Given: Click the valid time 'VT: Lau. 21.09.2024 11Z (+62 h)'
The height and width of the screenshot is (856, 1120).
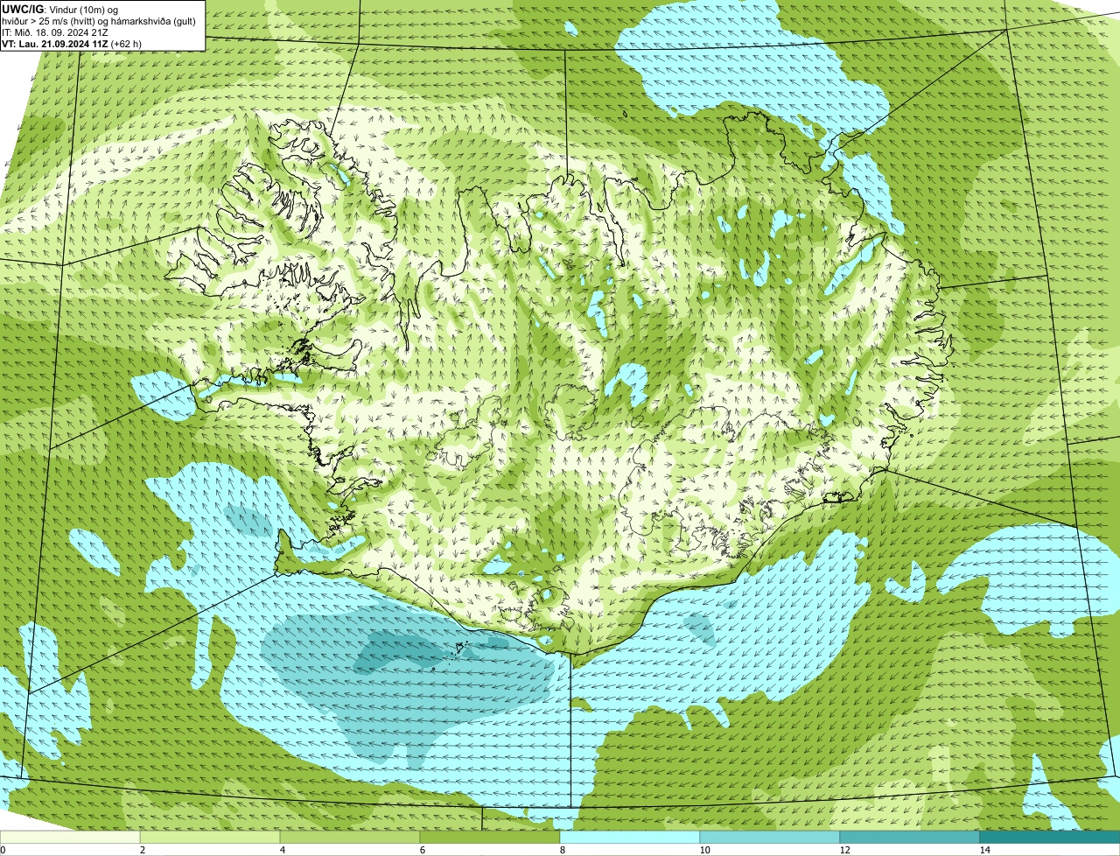Looking at the screenshot, I should coord(72,43).
